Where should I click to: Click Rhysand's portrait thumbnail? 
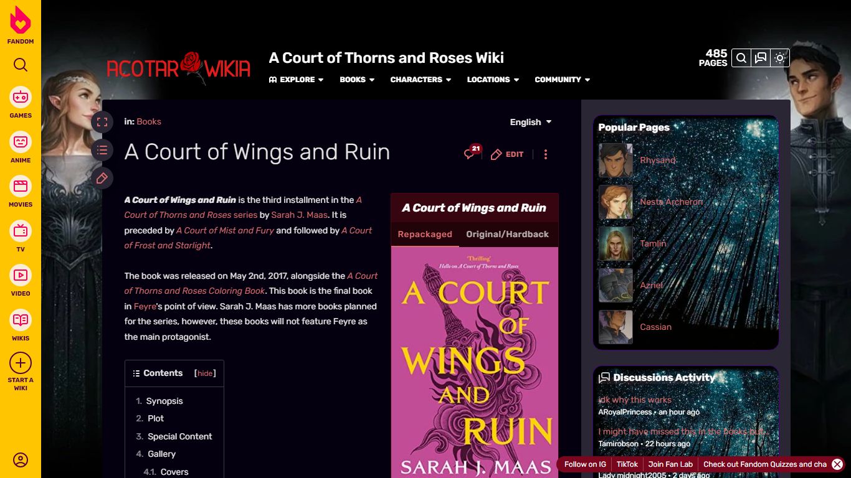pyautogui.click(x=616, y=161)
